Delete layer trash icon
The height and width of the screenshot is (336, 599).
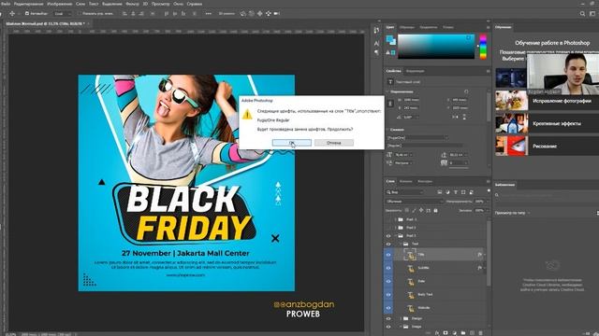point(480,333)
